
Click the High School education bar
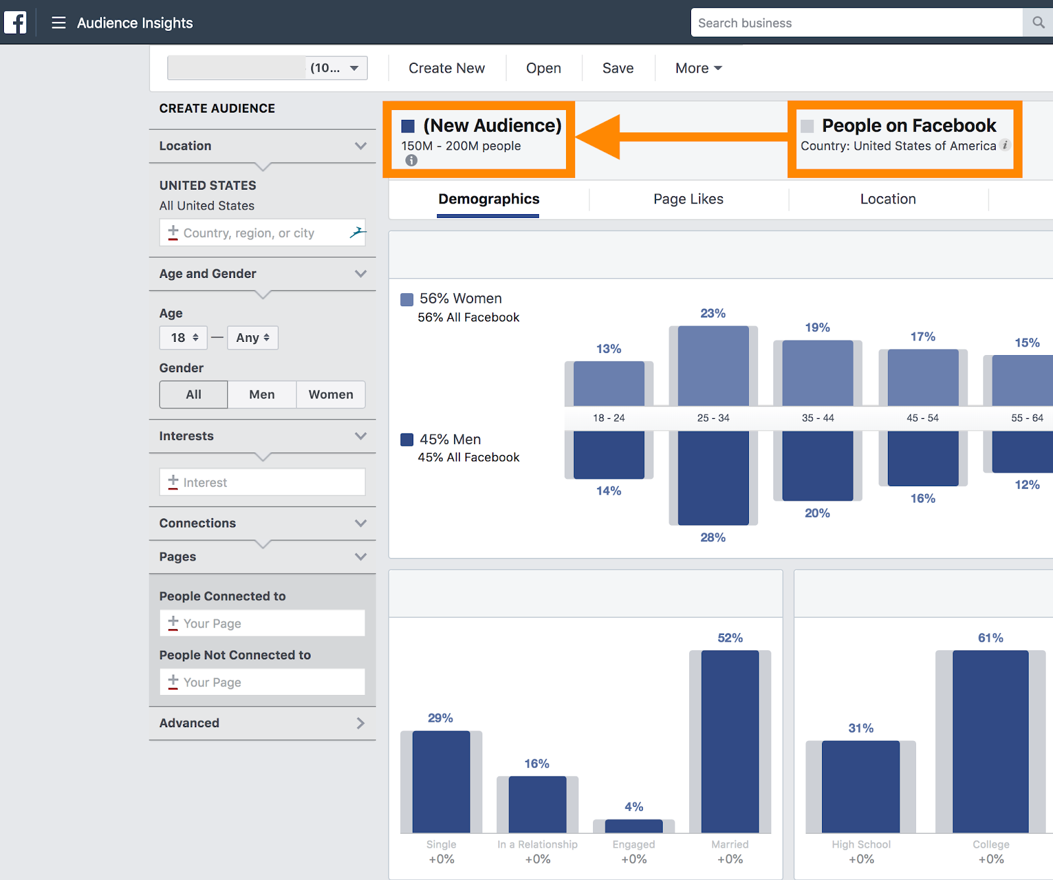861,787
